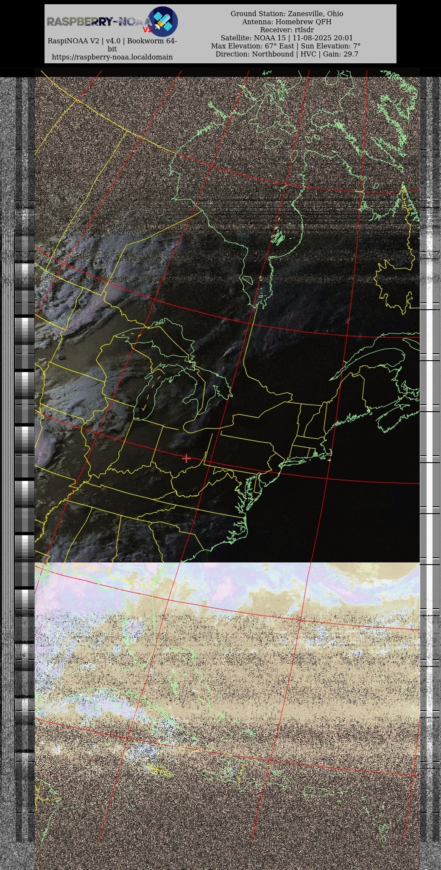Click the Satellite NOAA 15 date line
This screenshot has height=870, width=441.
287,38
